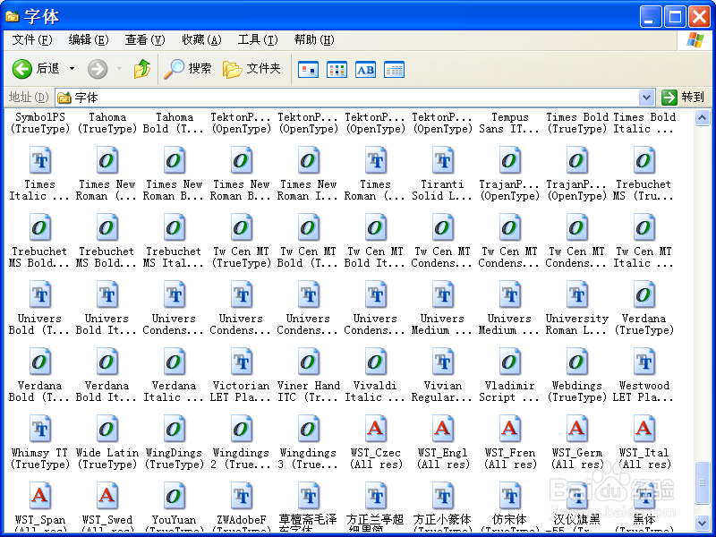Screen dimensions: 716x537
Task: Select Trebuchet MS (Tru... font icon
Action: click(644, 160)
